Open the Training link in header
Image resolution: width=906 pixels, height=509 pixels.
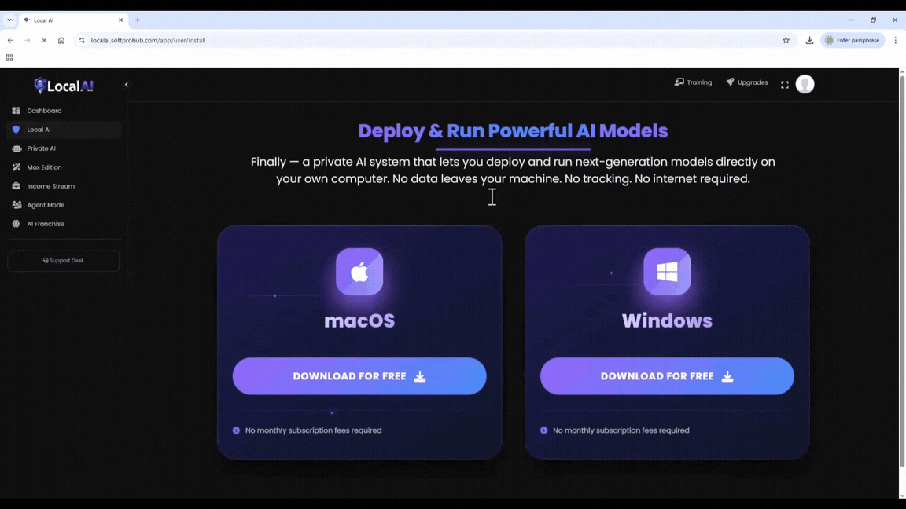pyautogui.click(x=693, y=82)
